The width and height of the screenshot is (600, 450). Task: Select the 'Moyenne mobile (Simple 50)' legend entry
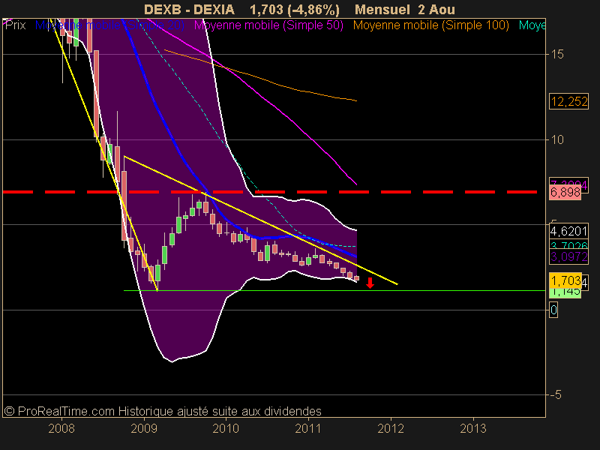268,25
